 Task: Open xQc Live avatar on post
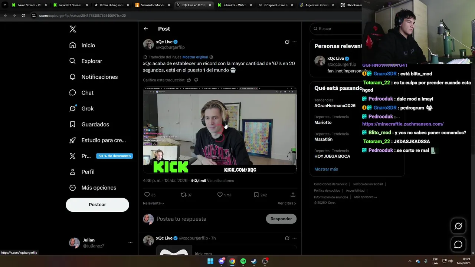tap(148, 44)
